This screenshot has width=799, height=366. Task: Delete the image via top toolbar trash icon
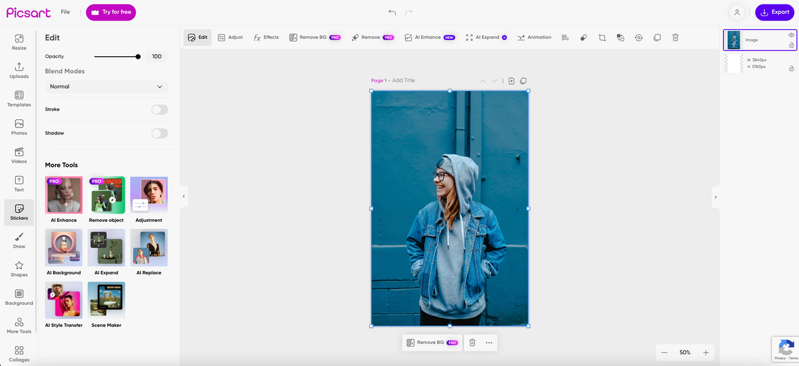pos(675,37)
